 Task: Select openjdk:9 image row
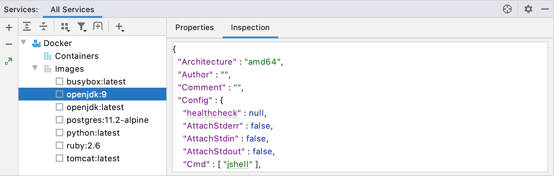tap(92, 94)
